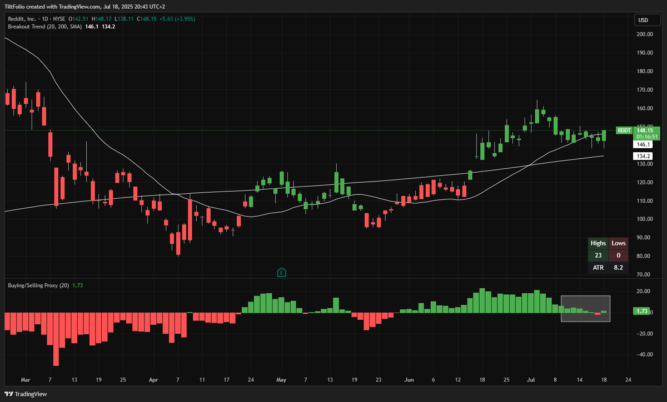Click the 110.00 level on the price axis
This screenshot has width=667, height=402.
pyautogui.click(x=645, y=200)
